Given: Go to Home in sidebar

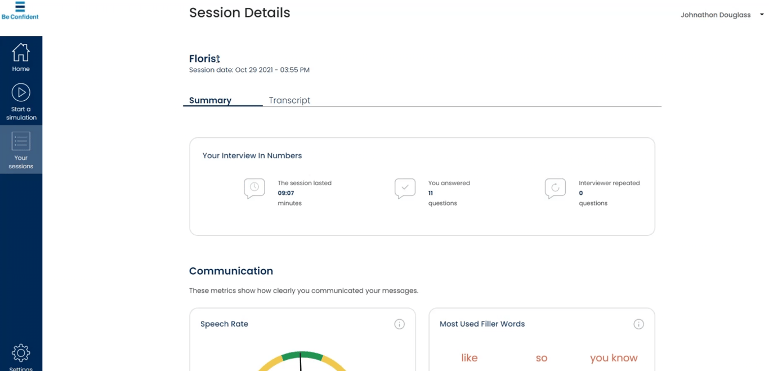Looking at the screenshot, I should [21, 57].
